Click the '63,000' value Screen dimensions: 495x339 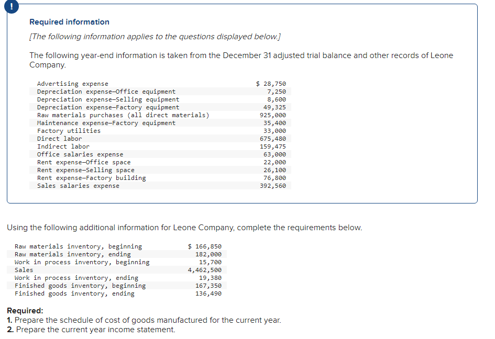pyautogui.click(x=274, y=154)
